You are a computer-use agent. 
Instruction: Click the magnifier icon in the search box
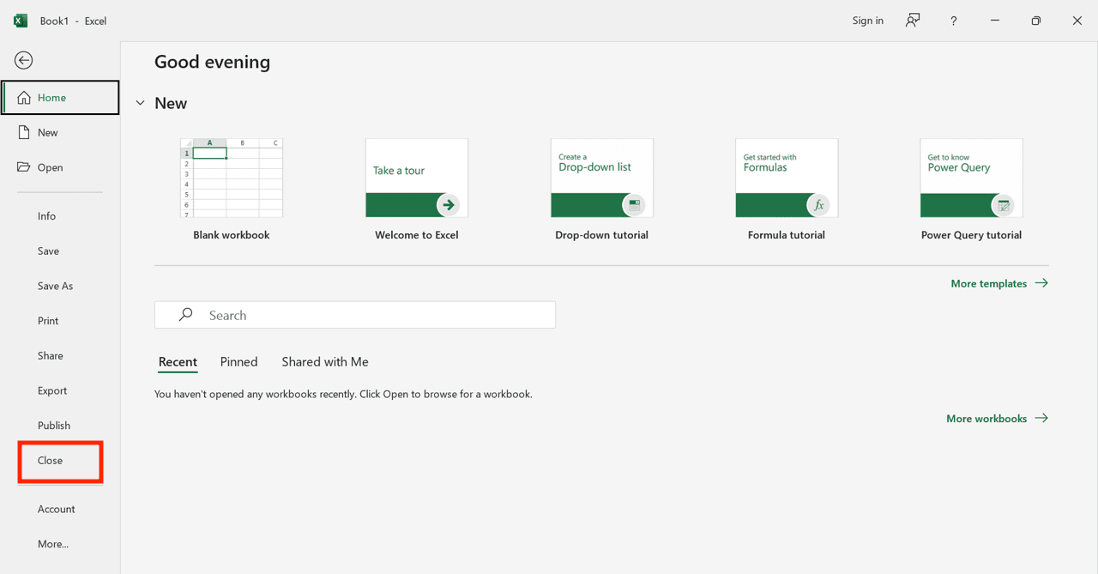(185, 315)
